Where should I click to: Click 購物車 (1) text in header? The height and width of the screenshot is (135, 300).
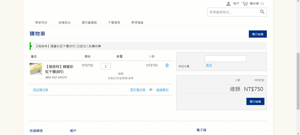click(x=257, y=3)
